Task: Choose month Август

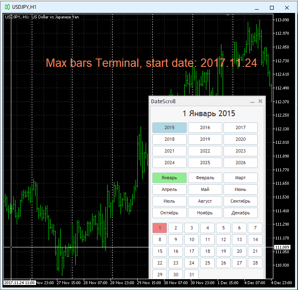Action: click(x=205, y=201)
